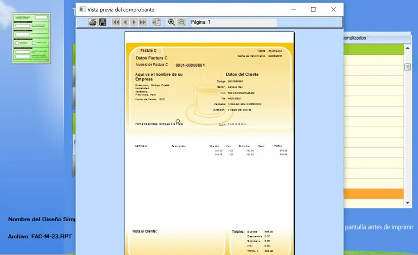Jump to last page of report
Viewport: 418px width, 255px height.
[143, 22]
